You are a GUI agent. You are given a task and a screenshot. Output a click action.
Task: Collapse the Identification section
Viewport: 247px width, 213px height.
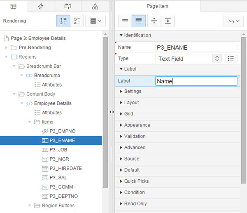pos(121,35)
